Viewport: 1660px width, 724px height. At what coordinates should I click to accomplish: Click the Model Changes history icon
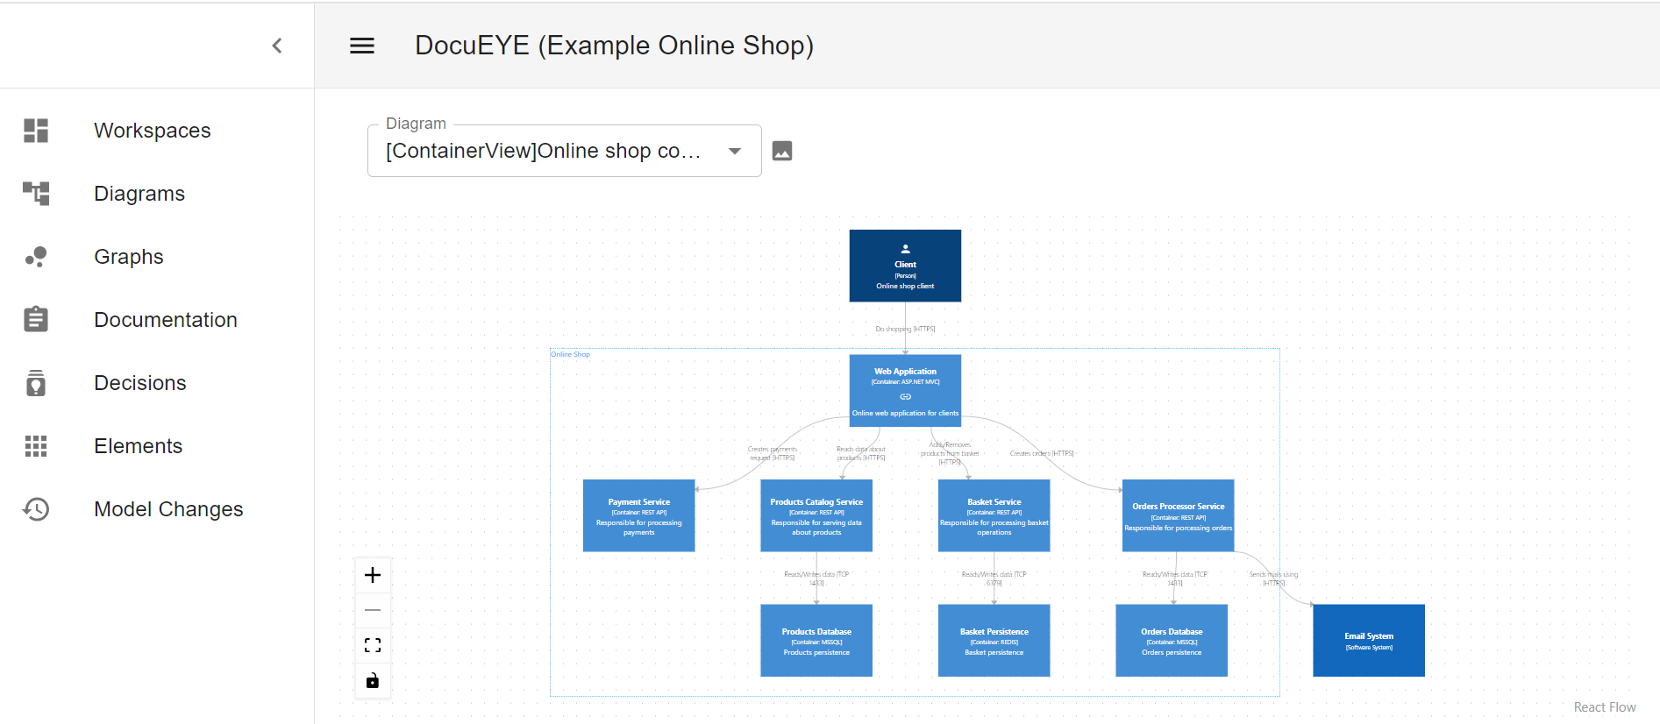(x=36, y=509)
